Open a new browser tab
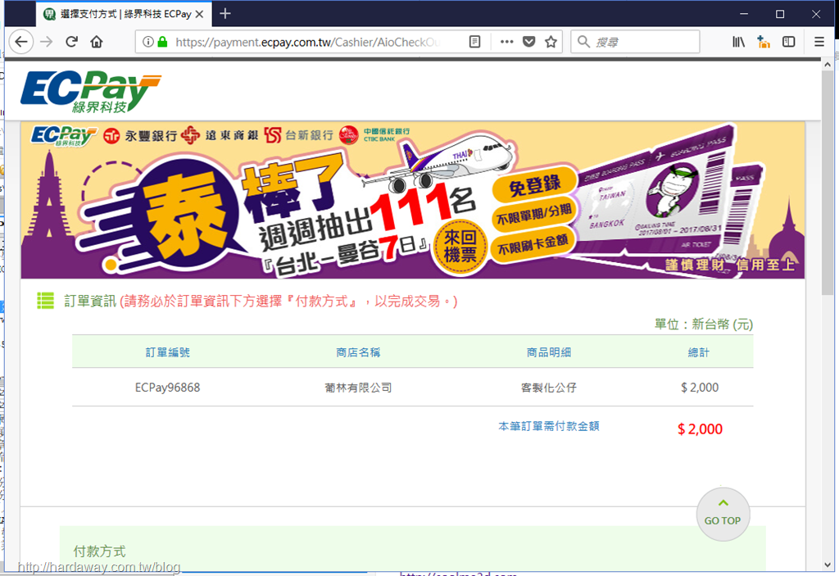 [225, 13]
